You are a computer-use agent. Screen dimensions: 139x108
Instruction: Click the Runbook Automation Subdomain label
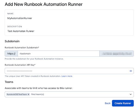pos(22,47)
